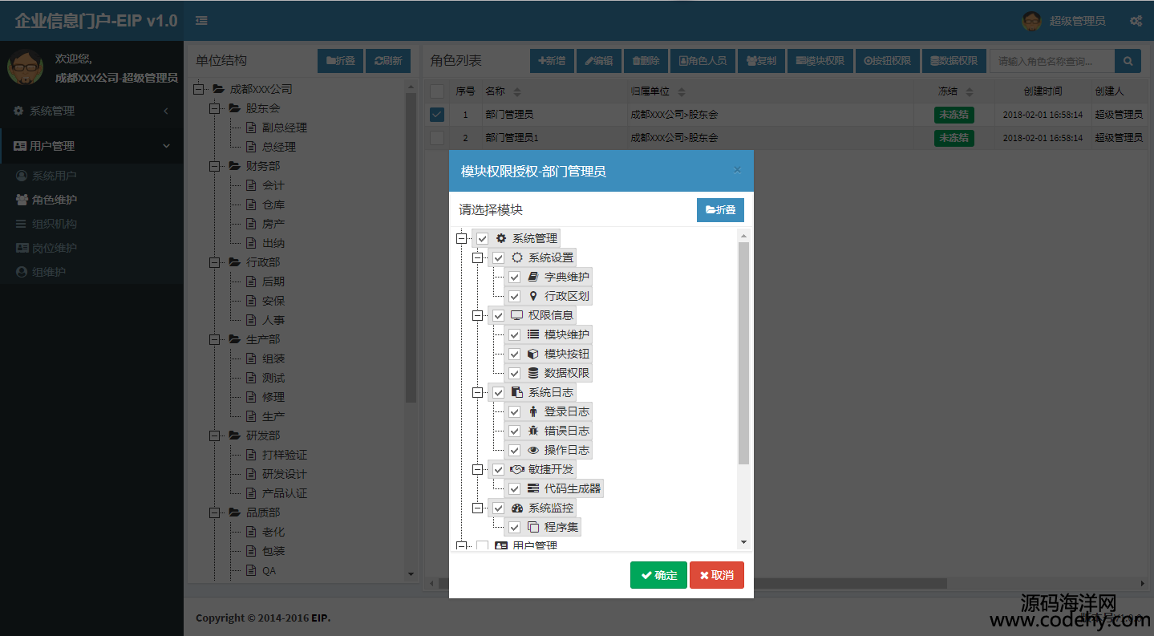The height and width of the screenshot is (636, 1154).
Task: Open the settings gears icon at top right
Action: coord(1136,21)
